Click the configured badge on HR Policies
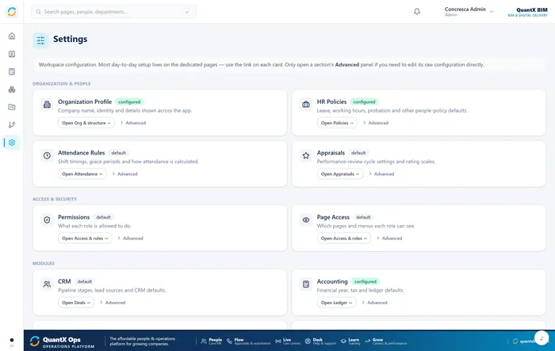This screenshot has height=351, width=555. (x=364, y=102)
